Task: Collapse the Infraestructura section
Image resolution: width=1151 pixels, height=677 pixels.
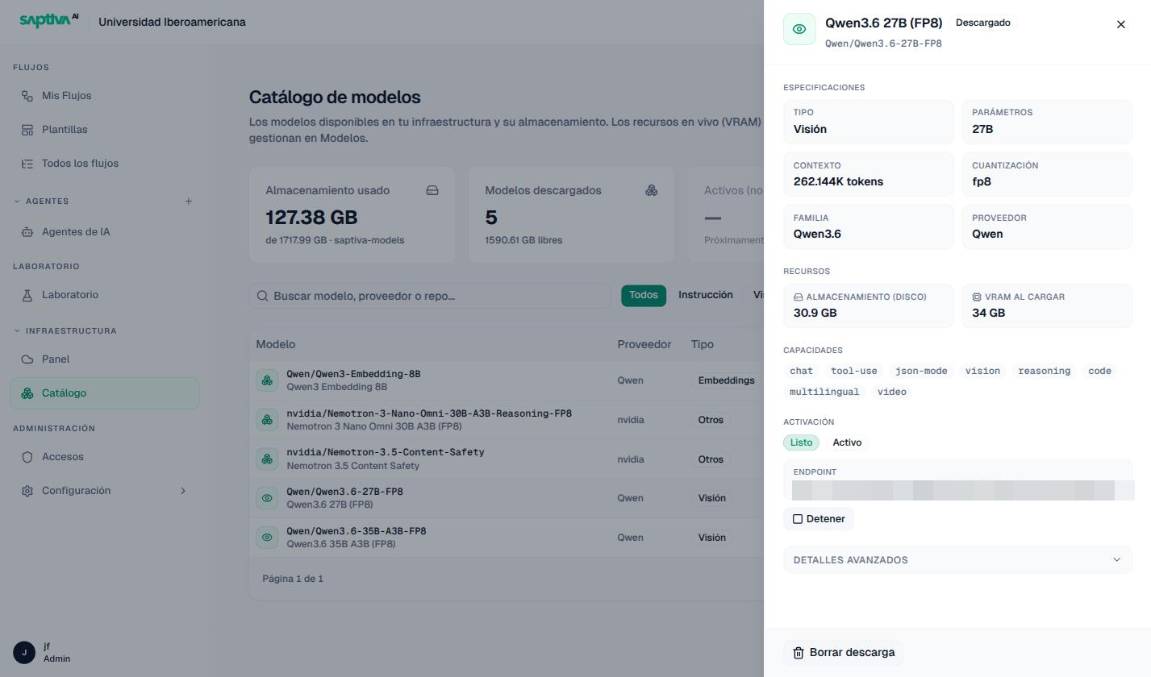Action: tap(17, 330)
